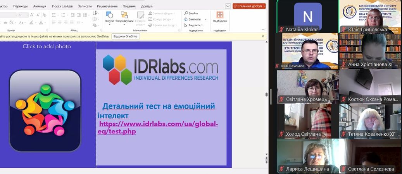Click the Знайти search icon

(x=186, y=13)
